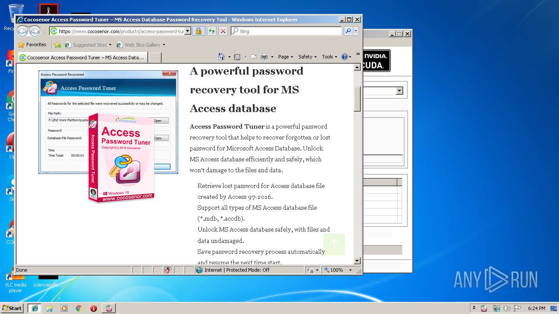Click the "A powerful password recovery tool" heading
Screen dimensions: 559x314
[x=246, y=89]
